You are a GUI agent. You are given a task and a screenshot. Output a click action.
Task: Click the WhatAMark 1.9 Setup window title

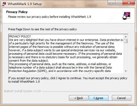(25, 4)
